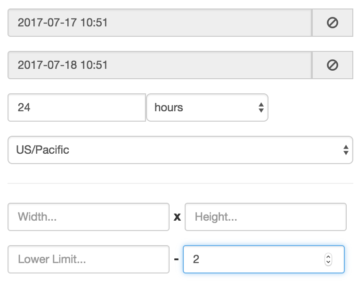Open the hours unit dropdown
The image size is (358, 281).
207,107
